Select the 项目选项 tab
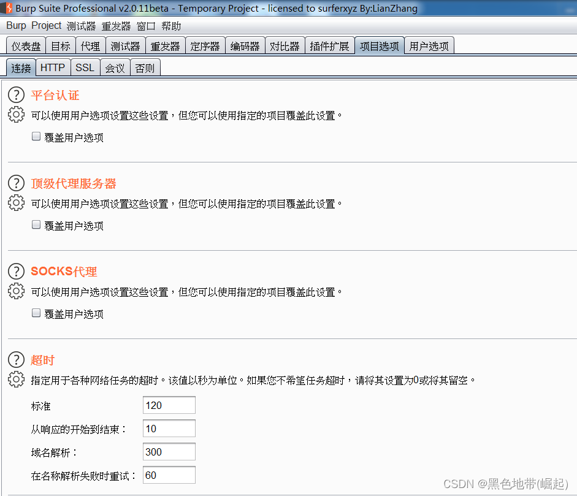The image size is (577, 496). tap(380, 46)
